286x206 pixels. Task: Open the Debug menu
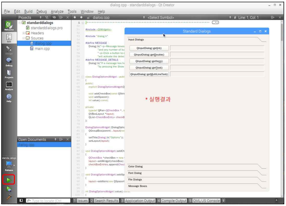[42, 11]
